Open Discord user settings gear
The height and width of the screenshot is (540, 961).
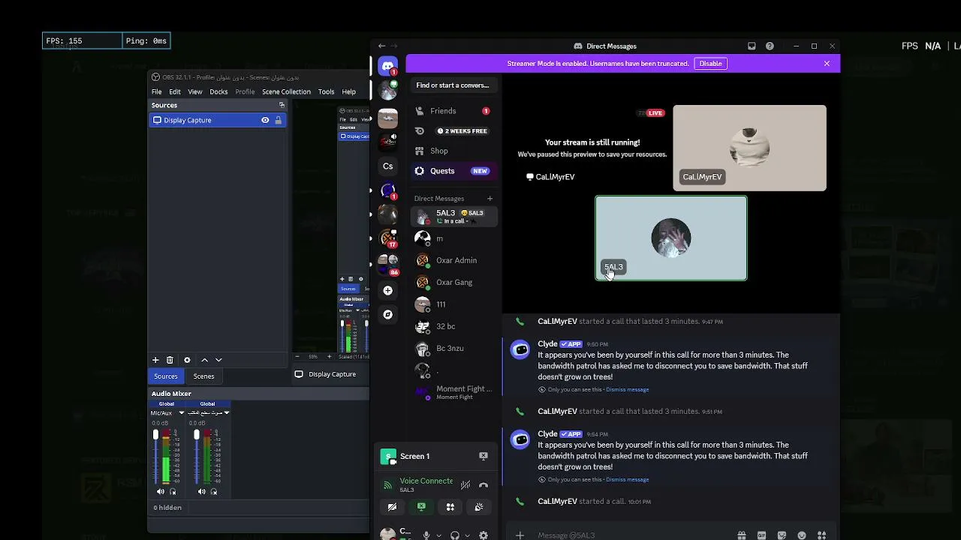[x=484, y=535]
